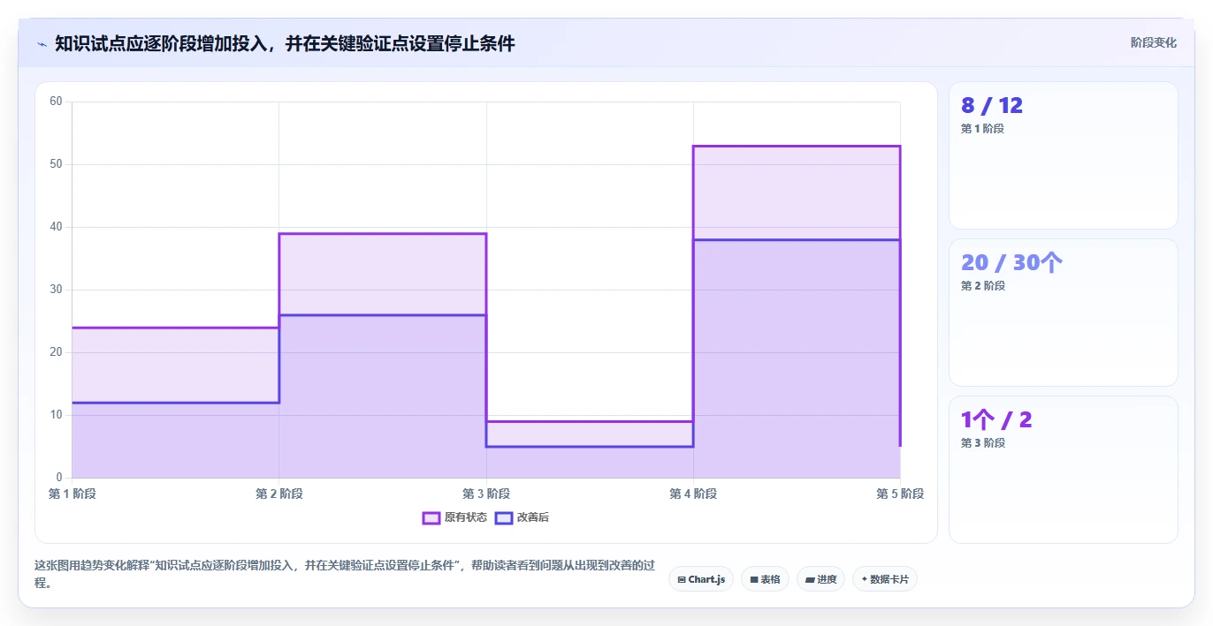
Task: Open the 8 / 12 第 1 阶段 card
Action: (x=1064, y=155)
